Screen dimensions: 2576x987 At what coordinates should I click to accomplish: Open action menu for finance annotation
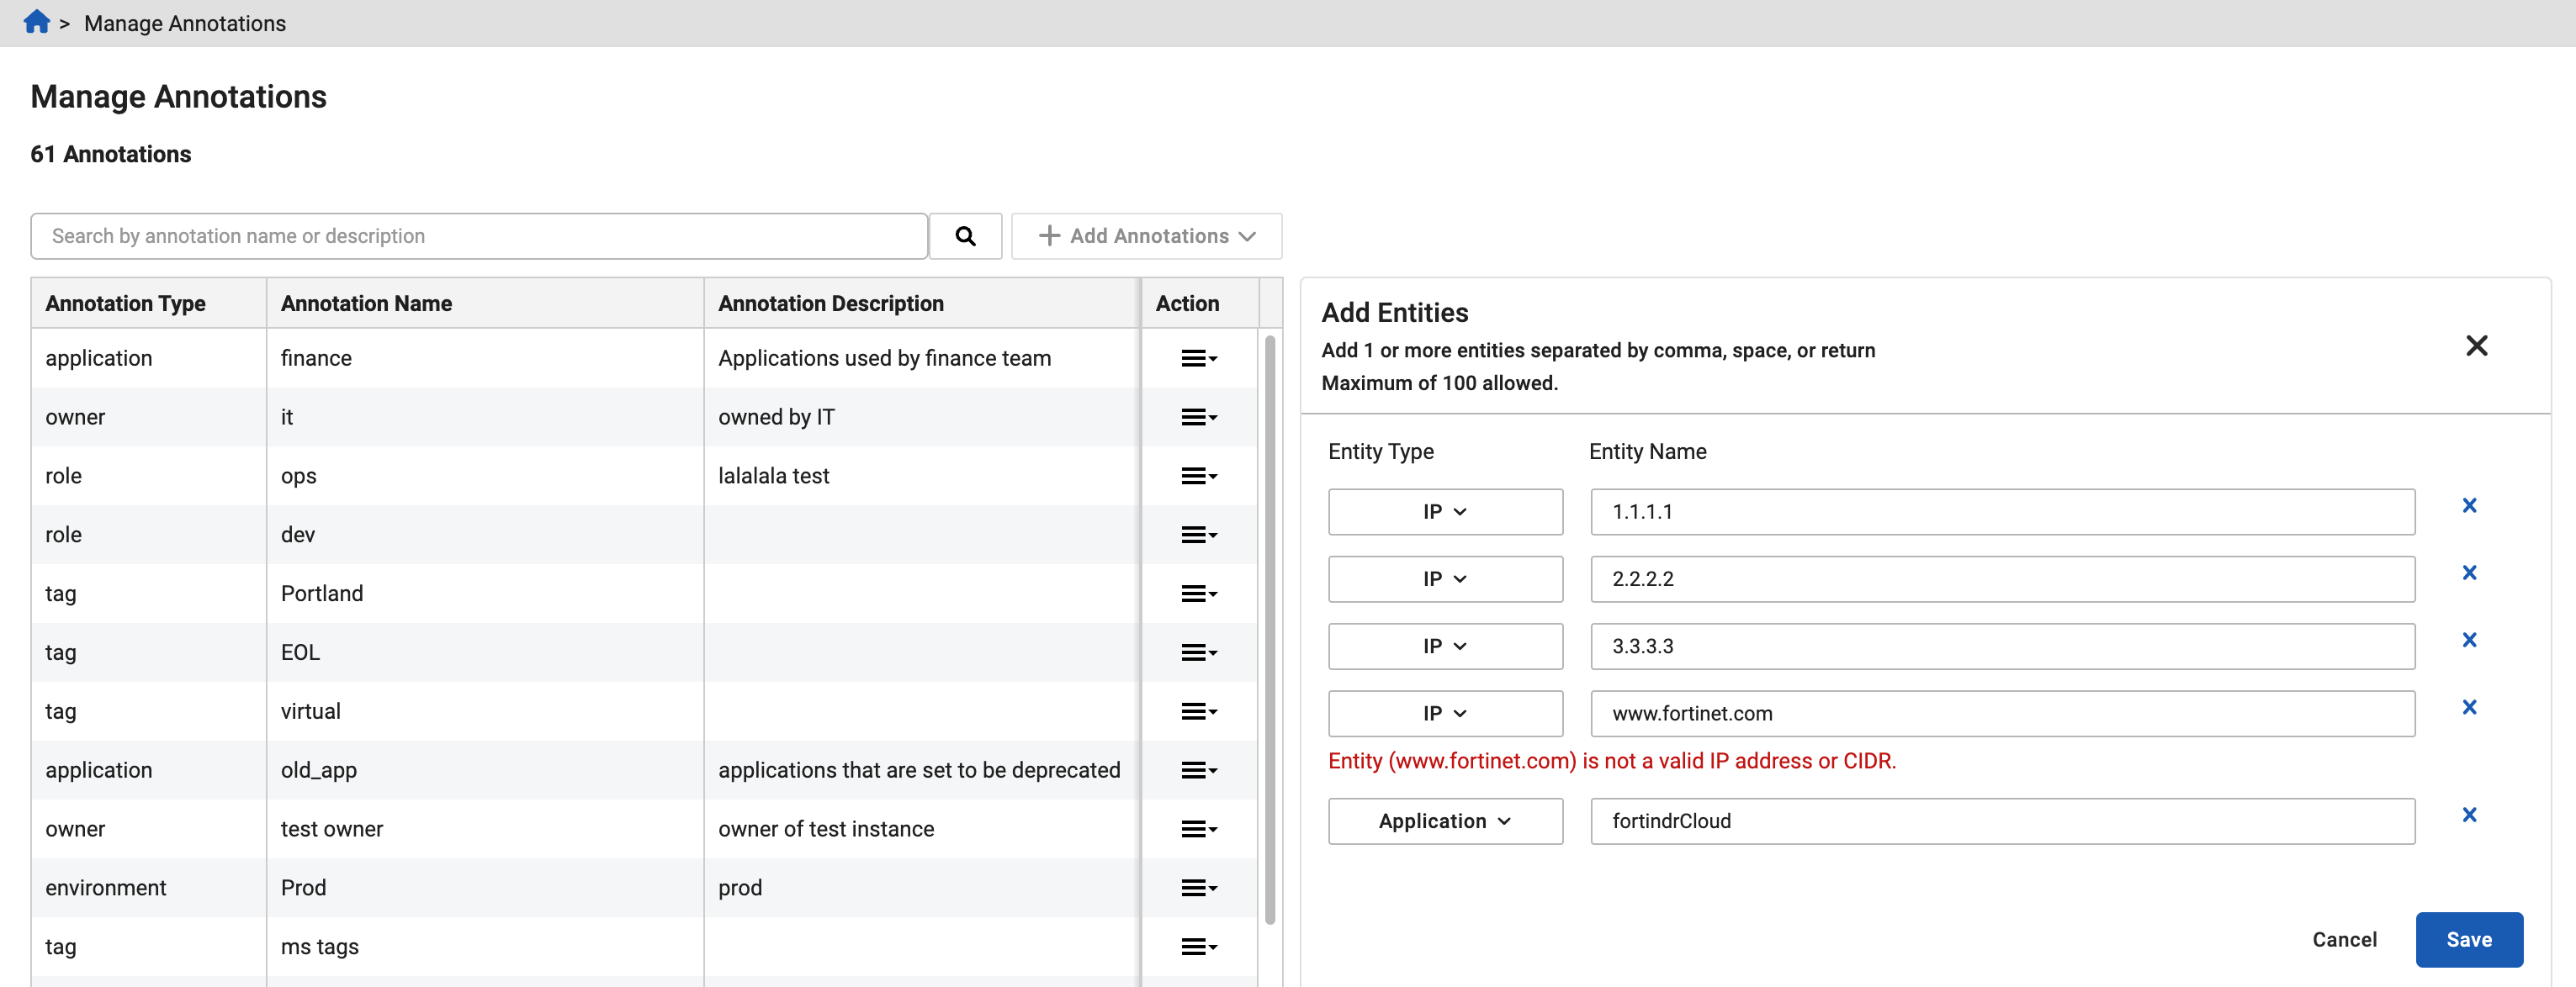(1198, 359)
